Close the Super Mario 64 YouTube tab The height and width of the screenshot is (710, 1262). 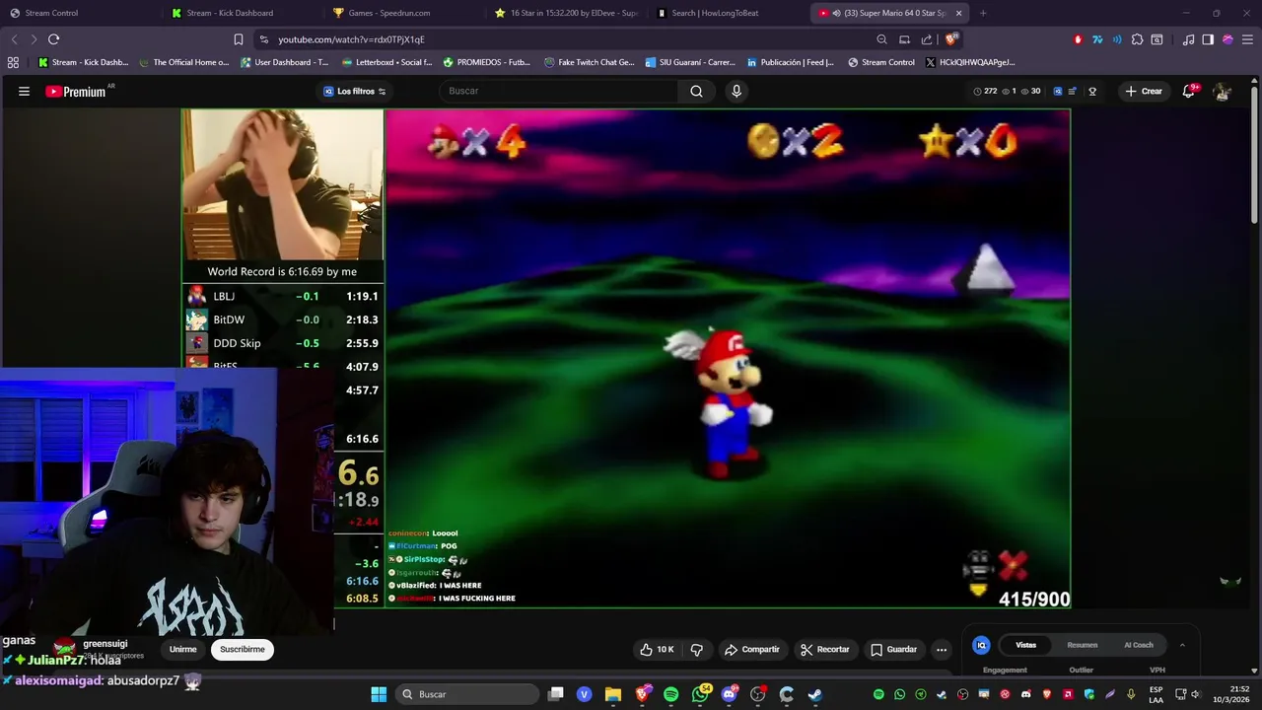tap(958, 13)
